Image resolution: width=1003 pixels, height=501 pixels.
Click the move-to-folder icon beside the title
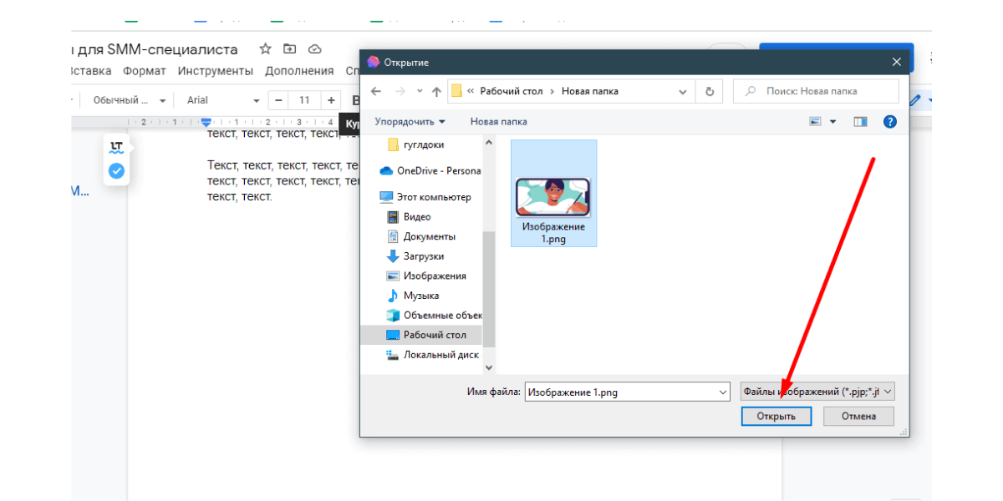tap(290, 49)
